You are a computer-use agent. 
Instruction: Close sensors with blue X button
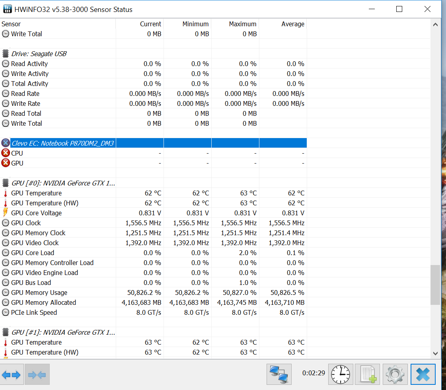pos(423,374)
